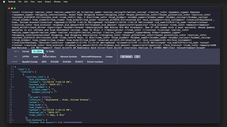Click the copy output icon button
227x127 pixels.
coord(137,56)
